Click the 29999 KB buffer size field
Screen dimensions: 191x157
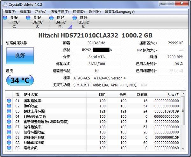click(x=172, y=43)
